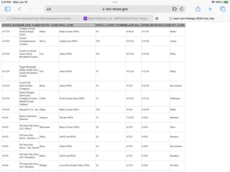Click the layoff date 7/11/24 cell
230x172 pixels.
pos(134,118)
